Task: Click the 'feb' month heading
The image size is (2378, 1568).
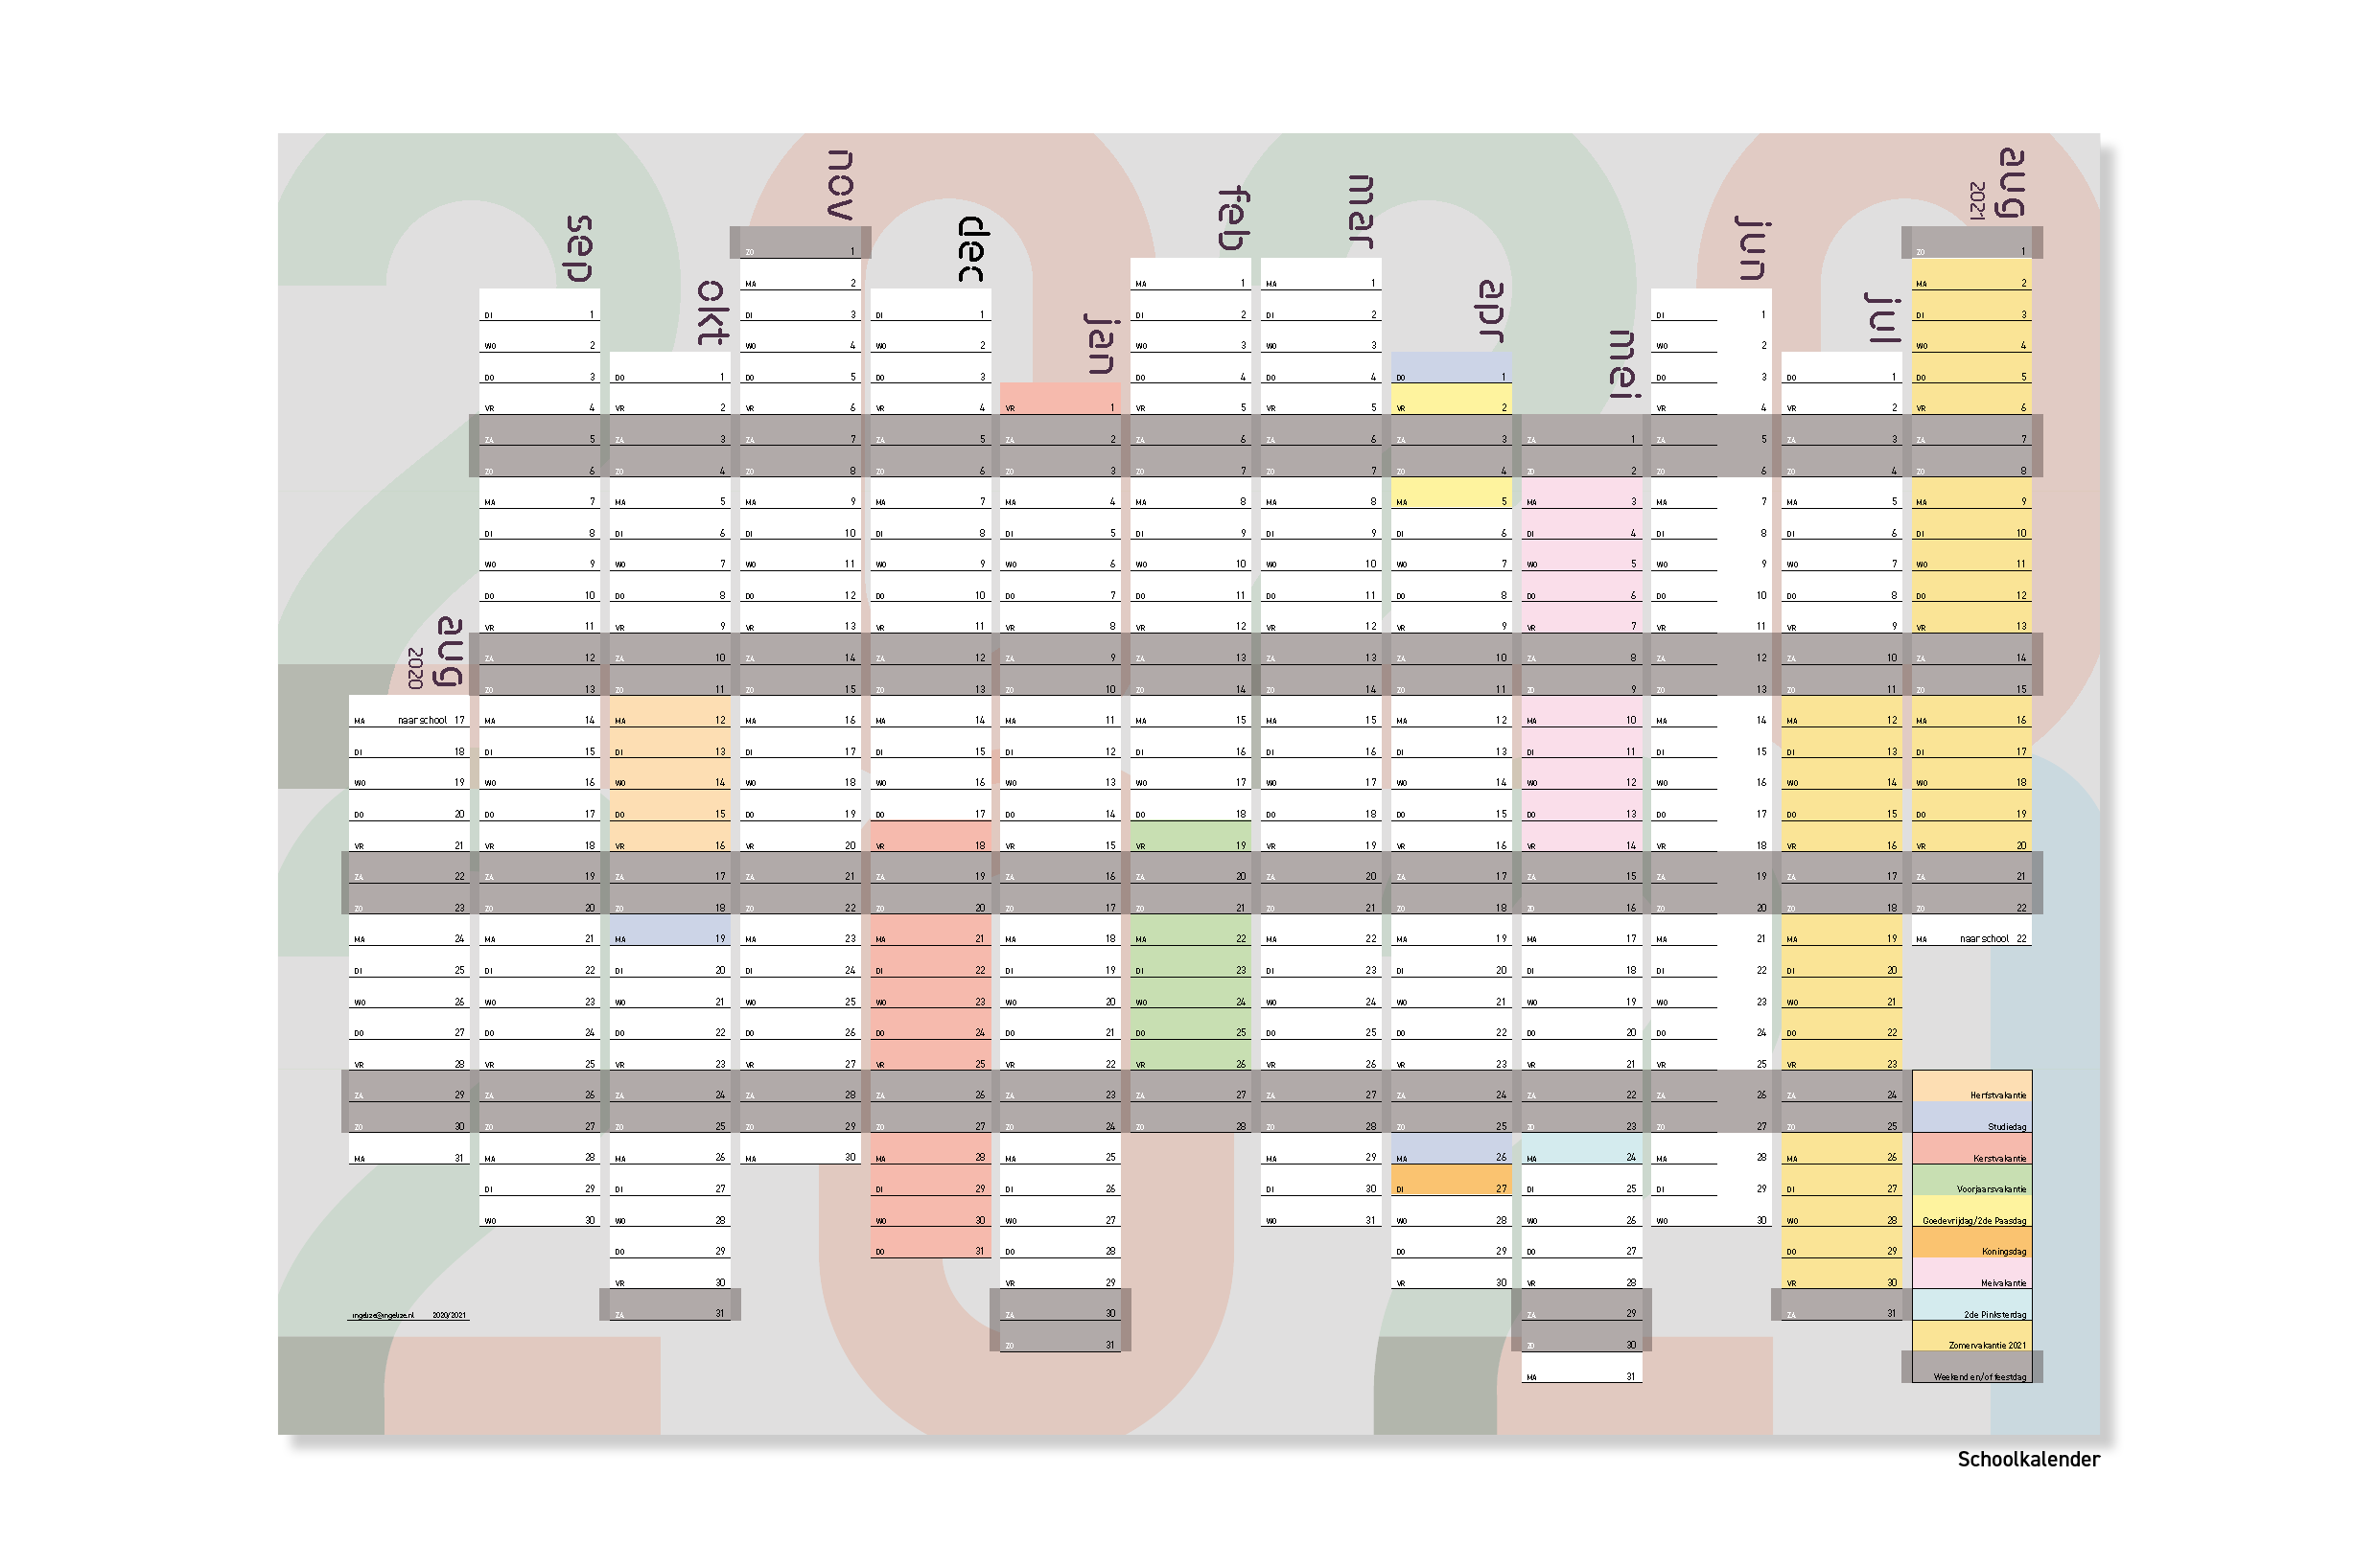Action: [1232, 218]
